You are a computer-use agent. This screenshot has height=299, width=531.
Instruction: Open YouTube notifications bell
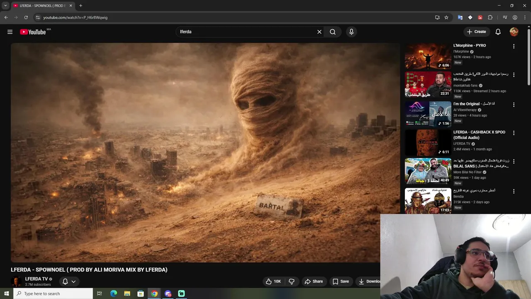(498, 32)
